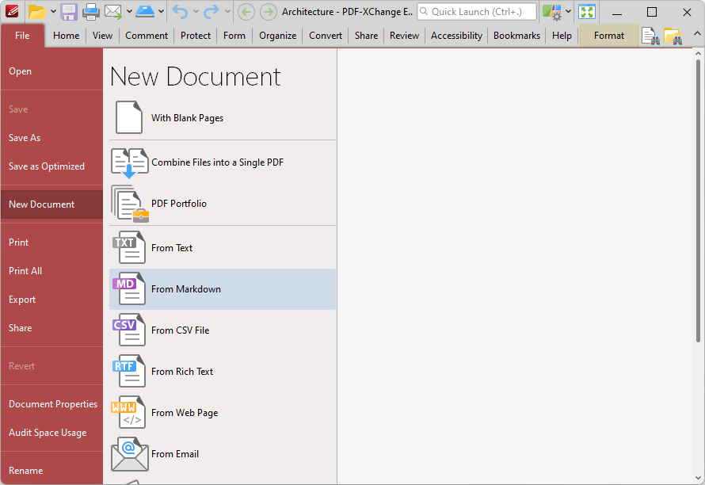Click the Print icon in quick toolbar
The image size is (705, 485).
pyautogui.click(x=91, y=12)
